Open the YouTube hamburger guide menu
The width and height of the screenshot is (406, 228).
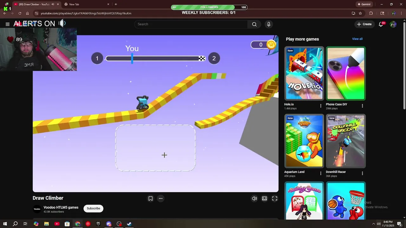[x=7, y=24]
